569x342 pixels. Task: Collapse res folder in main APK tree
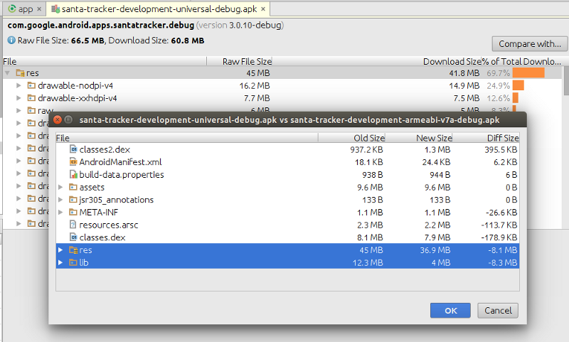click(7, 73)
